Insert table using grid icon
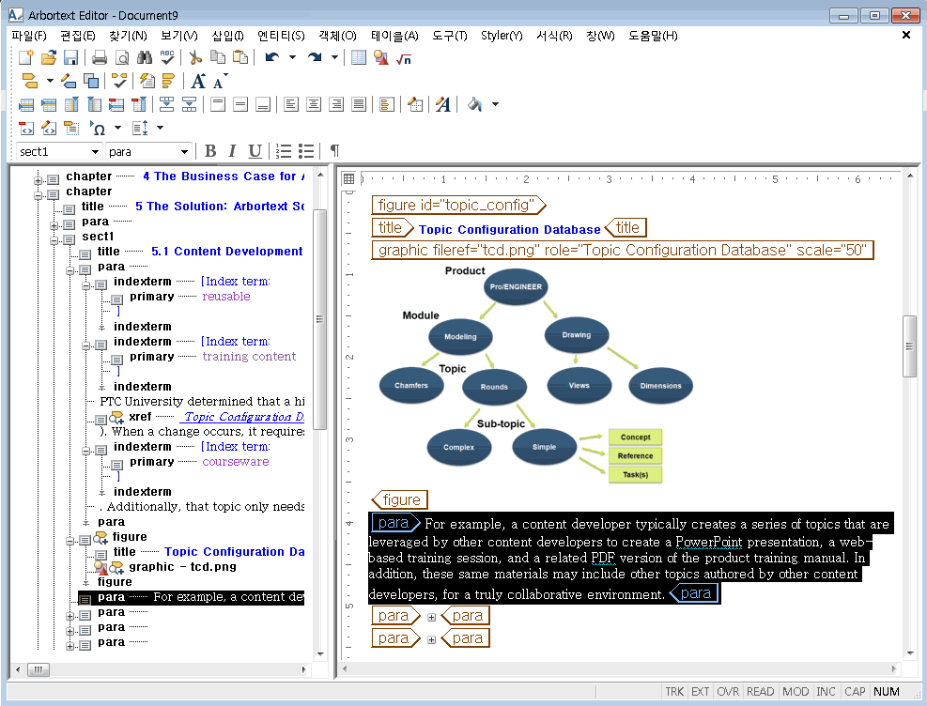This screenshot has height=706, width=927. click(x=358, y=57)
